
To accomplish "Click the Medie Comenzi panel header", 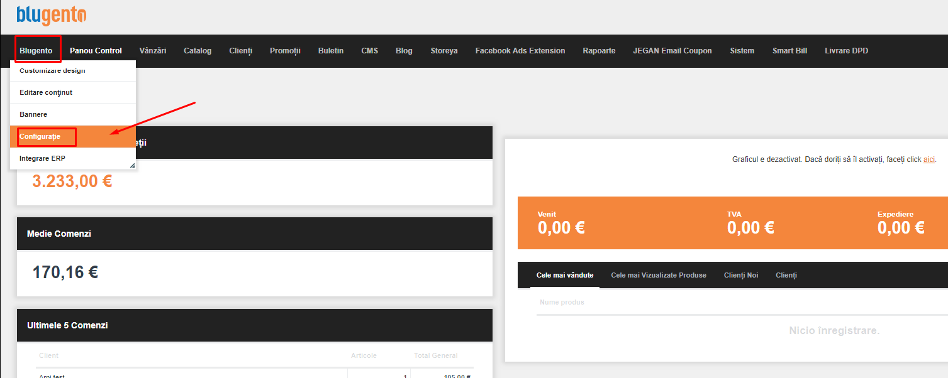I will pyautogui.click(x=255, y=234).
